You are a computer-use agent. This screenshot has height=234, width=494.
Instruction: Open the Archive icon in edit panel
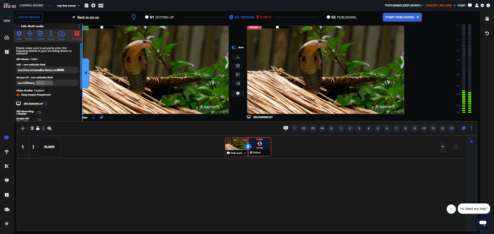coord(77,35)
